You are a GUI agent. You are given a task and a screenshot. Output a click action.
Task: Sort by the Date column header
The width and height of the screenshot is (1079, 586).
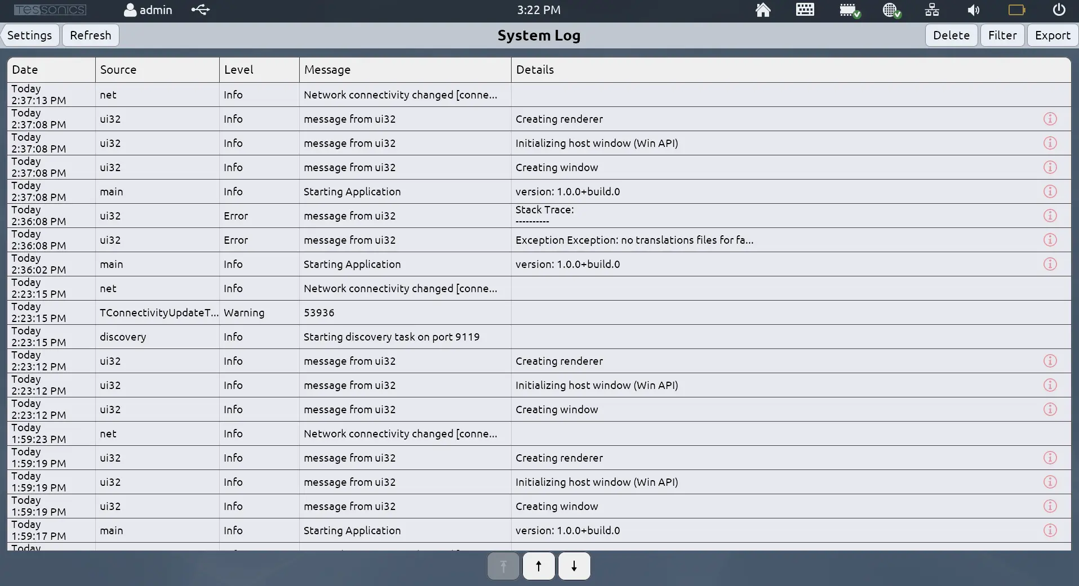click(x=51, y=70)
